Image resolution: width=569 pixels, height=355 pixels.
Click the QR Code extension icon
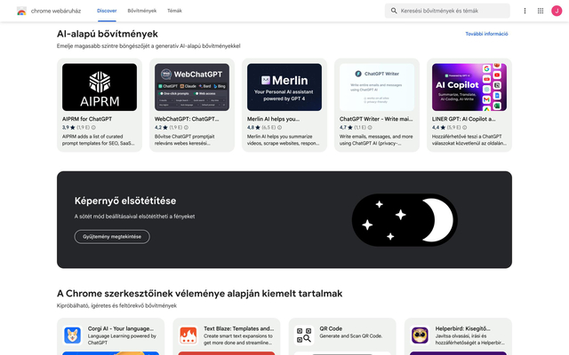304,335
